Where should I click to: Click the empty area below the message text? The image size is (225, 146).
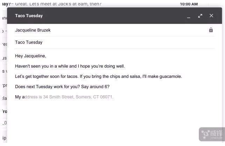click(x=112, y=123)
